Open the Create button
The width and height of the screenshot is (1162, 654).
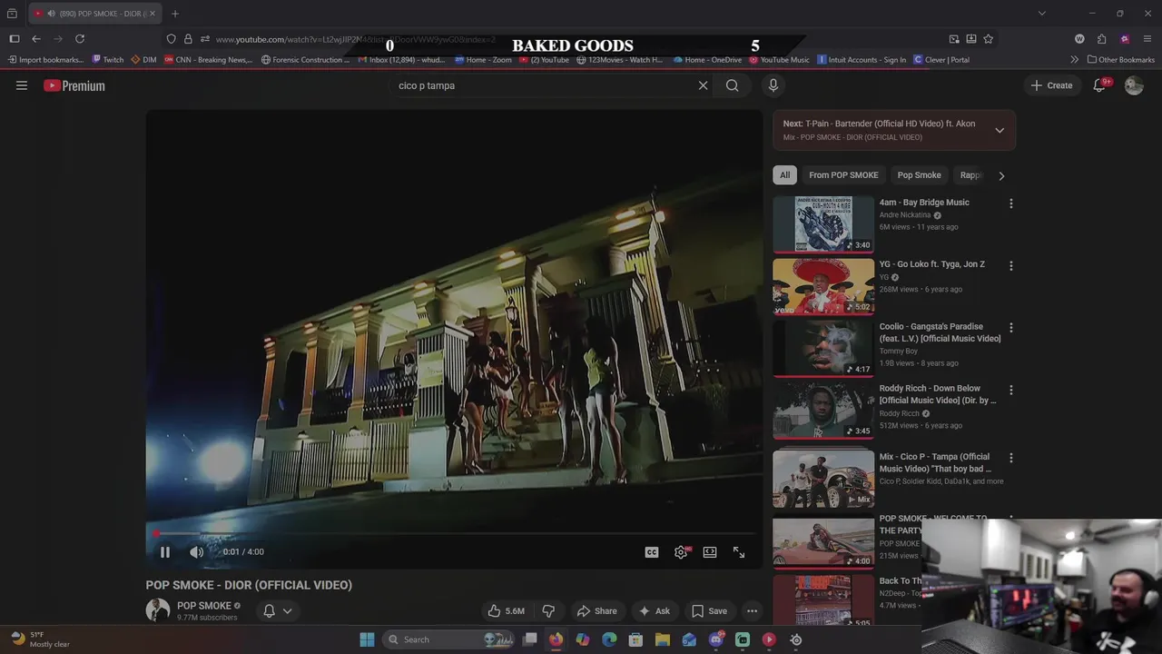pos(1051,85)
